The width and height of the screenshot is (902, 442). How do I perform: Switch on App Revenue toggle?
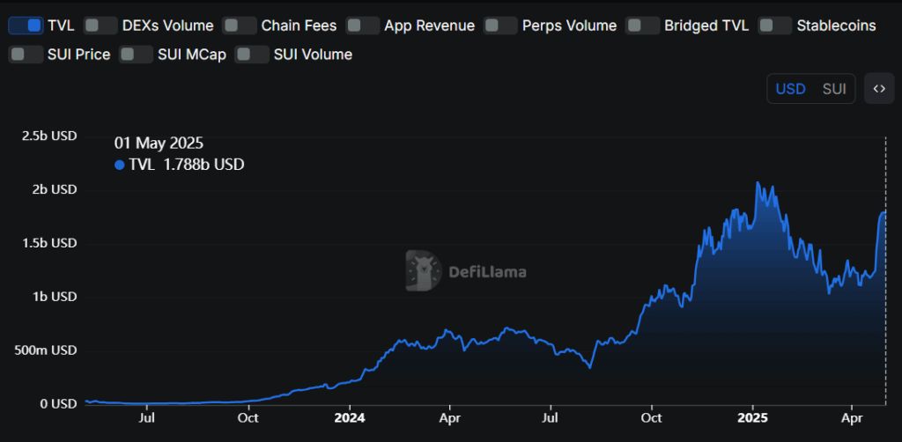[x=362, y=26]
